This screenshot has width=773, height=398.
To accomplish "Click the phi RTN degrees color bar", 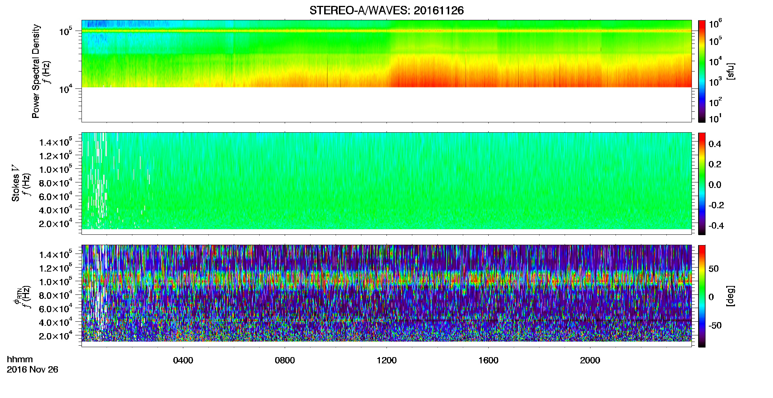I will click(702, 296).
